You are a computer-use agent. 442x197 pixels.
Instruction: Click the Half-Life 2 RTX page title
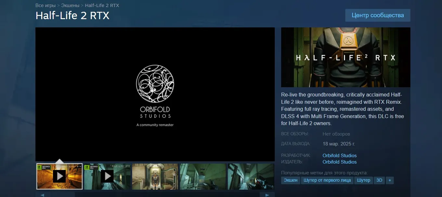point(72,16)
